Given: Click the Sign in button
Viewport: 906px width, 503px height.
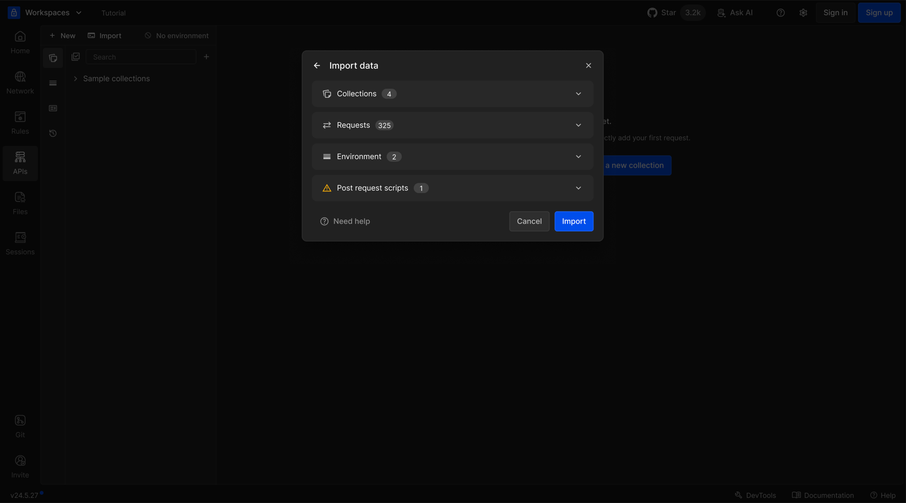Looking at the screenshot, I should point(835,12).
